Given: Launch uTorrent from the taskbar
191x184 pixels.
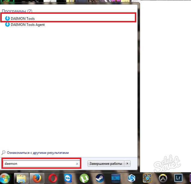Looking at the screenshot, I should pyautogui.click(x=84, y=179).
